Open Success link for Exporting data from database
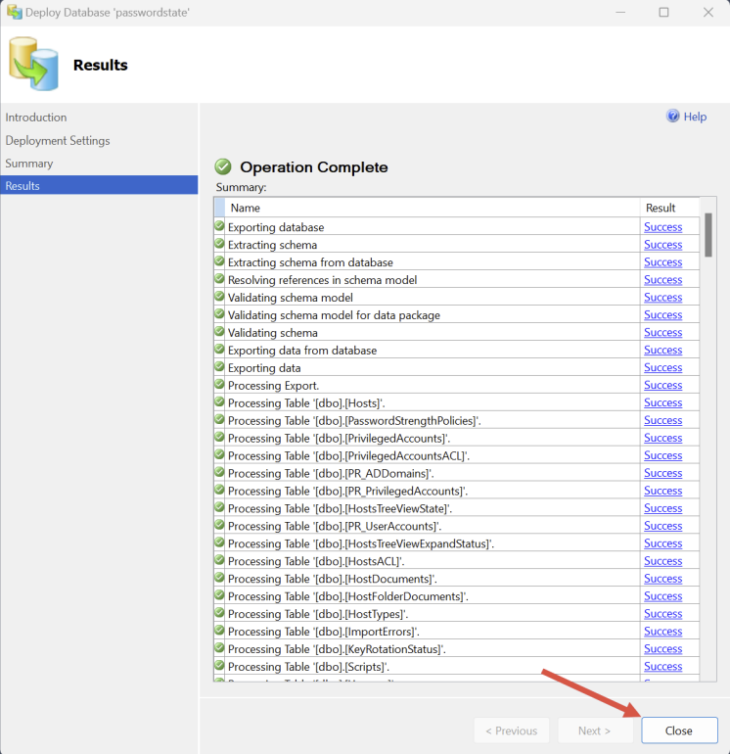 [663, 351]
